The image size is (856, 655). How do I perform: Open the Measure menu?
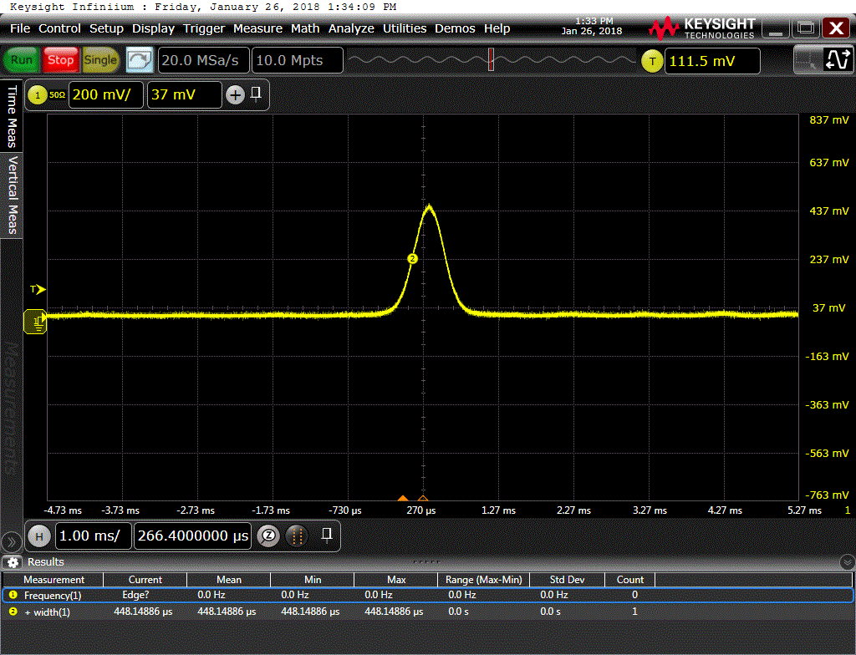tap(257, 28)
